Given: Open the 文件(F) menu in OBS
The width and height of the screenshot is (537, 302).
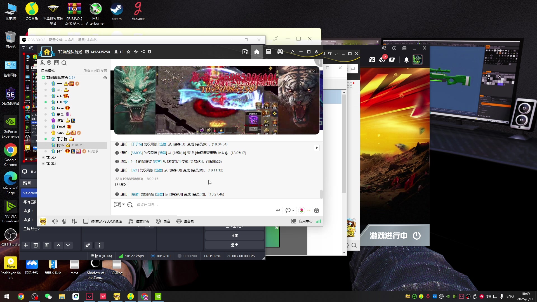Looking at the screenshot, I should 28,48.
